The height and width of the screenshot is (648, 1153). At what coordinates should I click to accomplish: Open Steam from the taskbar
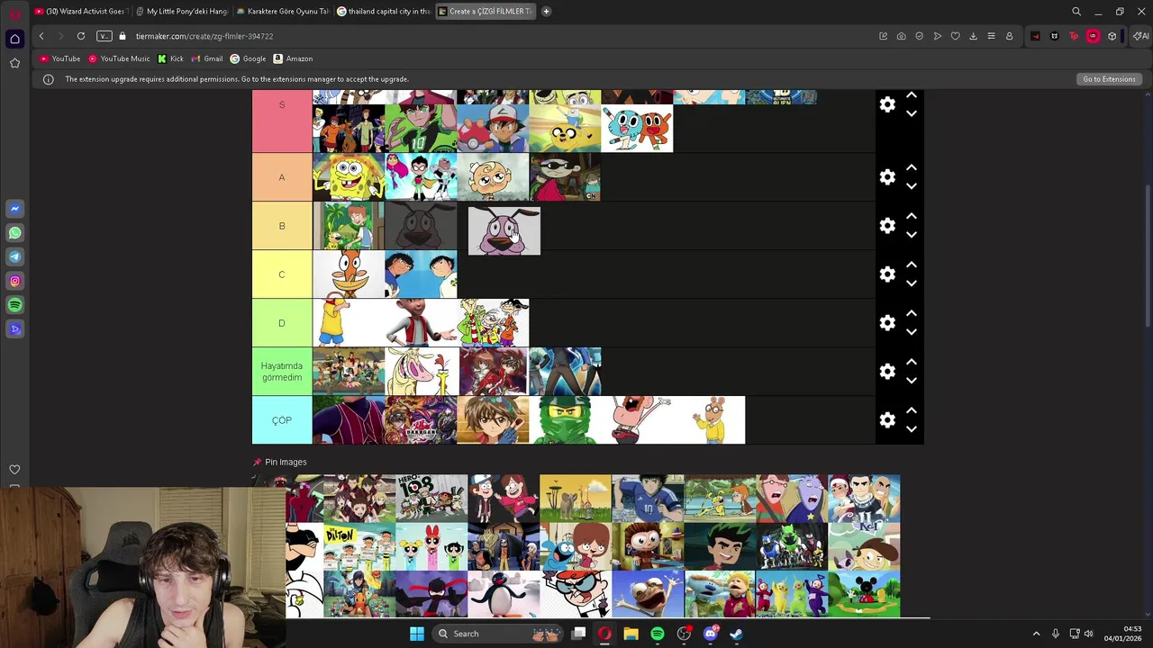[736, 634]
